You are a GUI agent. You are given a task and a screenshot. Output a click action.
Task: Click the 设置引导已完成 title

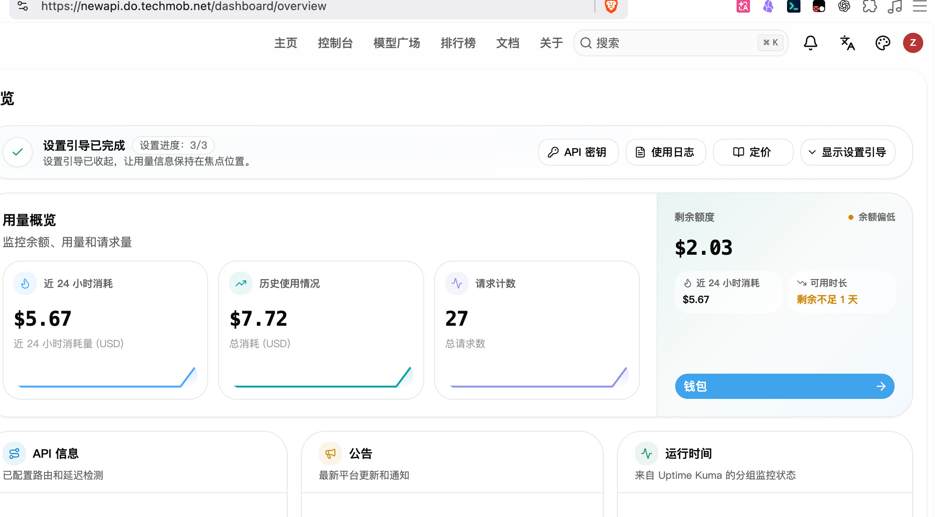[x=84, y=145]
